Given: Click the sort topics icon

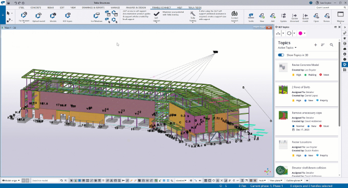Looking at the screenshot, I should [x=323, y=45].
